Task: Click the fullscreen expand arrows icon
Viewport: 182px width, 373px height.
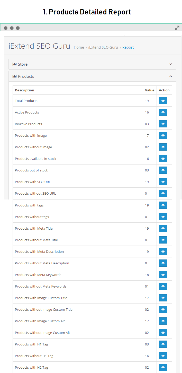Action: point(177,28)
